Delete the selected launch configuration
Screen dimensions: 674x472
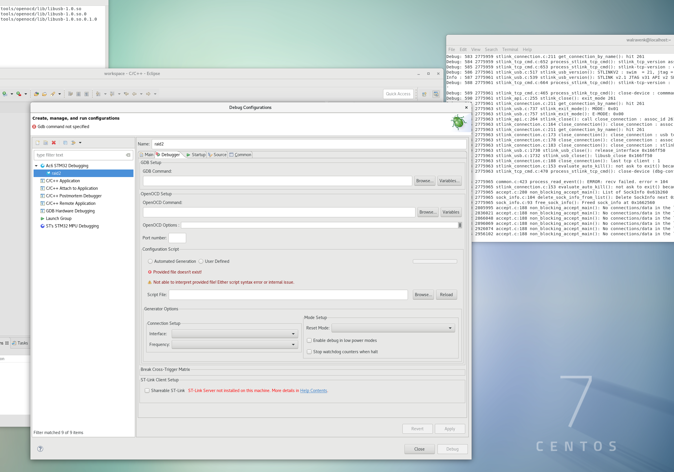(x=54, y=143)
